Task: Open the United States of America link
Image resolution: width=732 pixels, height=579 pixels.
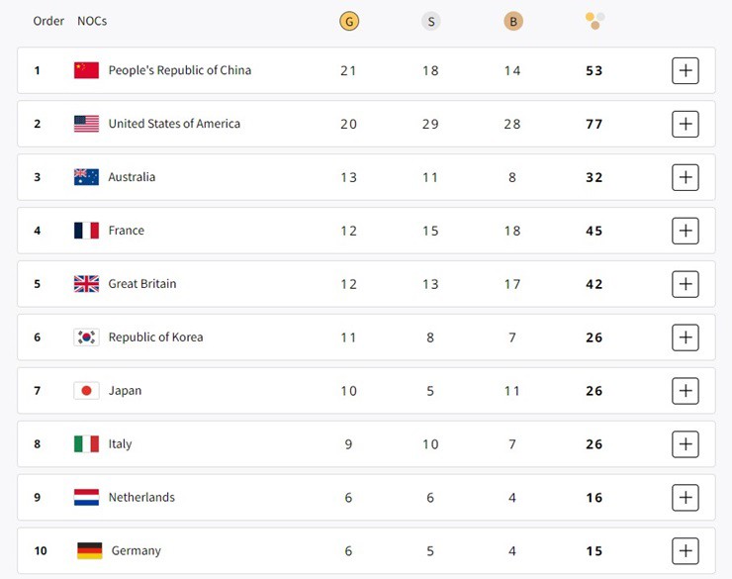Action: click(x=174, y=124)
